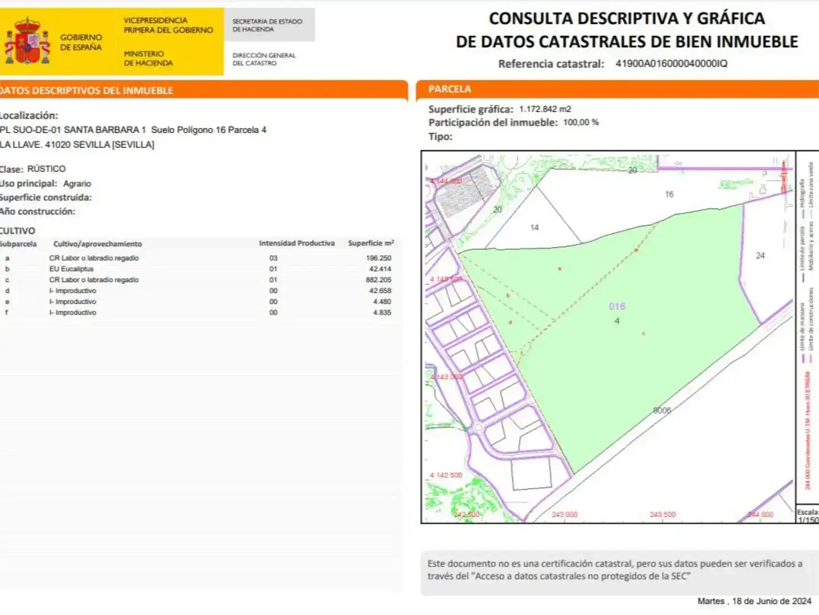Click parcel number '24' on the map
Screen dimensions: 819x615
click(760, 256)
